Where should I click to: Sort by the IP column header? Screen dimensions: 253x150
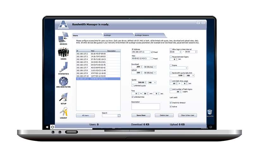(x=83, y=51)
